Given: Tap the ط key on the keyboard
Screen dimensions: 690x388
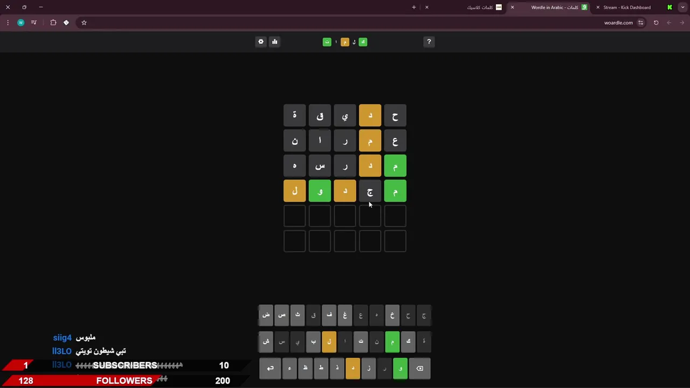Looking at the screenshot, I should pos(321,369).
